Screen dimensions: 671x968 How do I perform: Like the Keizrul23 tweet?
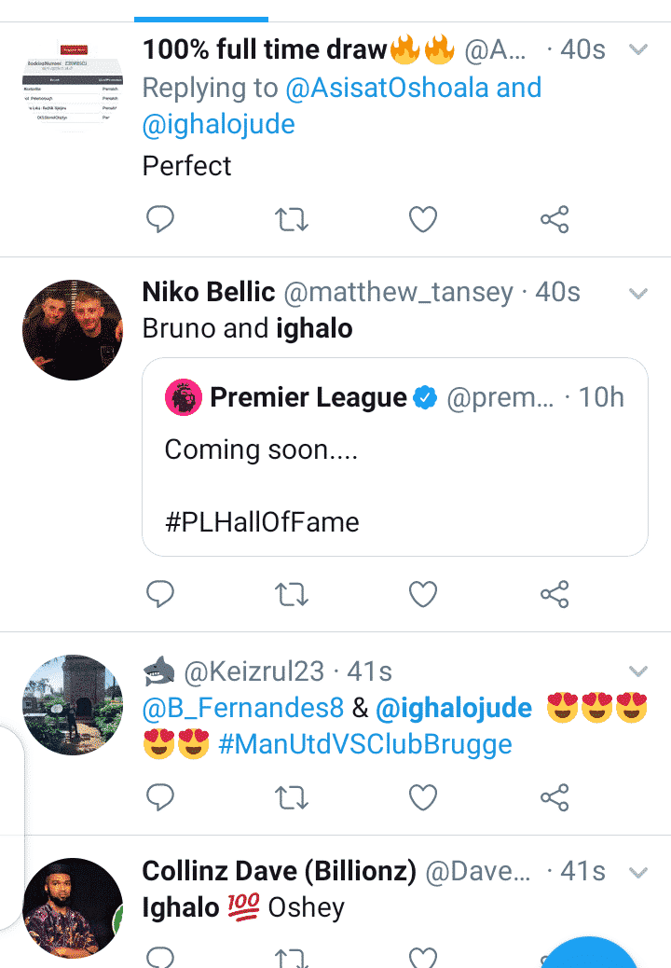(x=423, y=796)
